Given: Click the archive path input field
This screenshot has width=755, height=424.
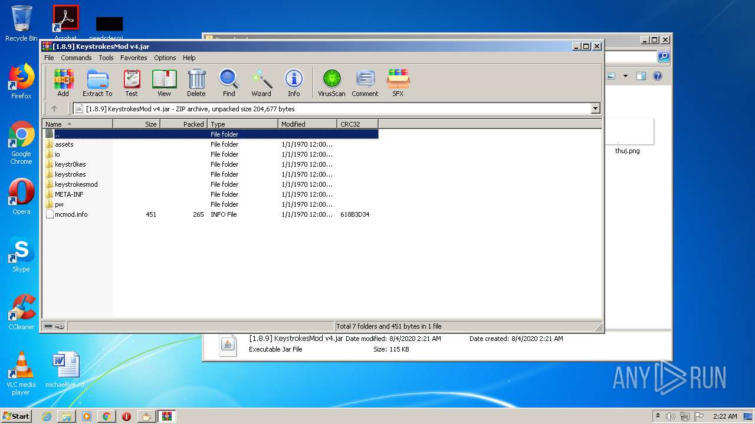Looking at the screenshot, I should coord(336,108).
